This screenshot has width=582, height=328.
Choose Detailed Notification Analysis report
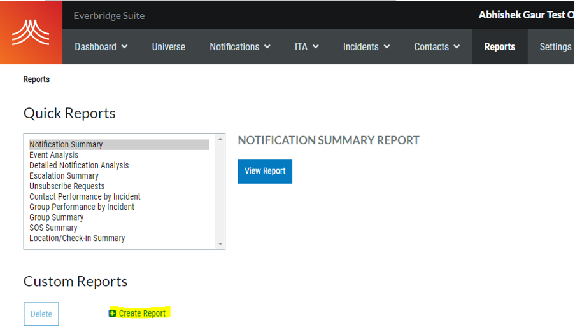tap(79, 165)
